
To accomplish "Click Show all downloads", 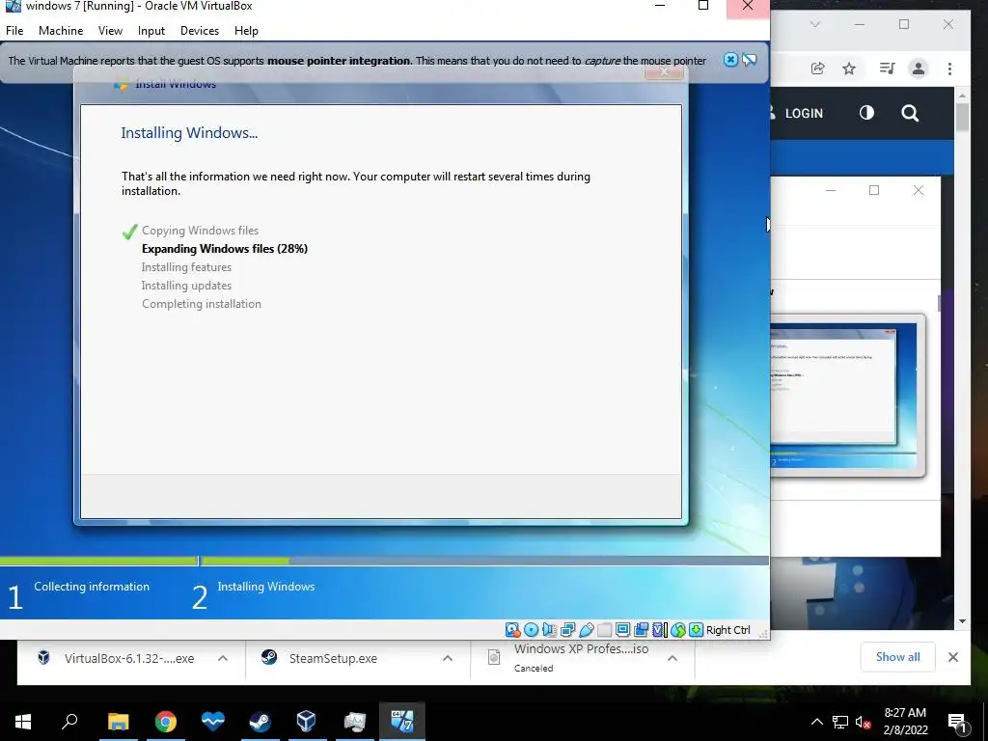I will pyautogui.click(x=897, y=657).
